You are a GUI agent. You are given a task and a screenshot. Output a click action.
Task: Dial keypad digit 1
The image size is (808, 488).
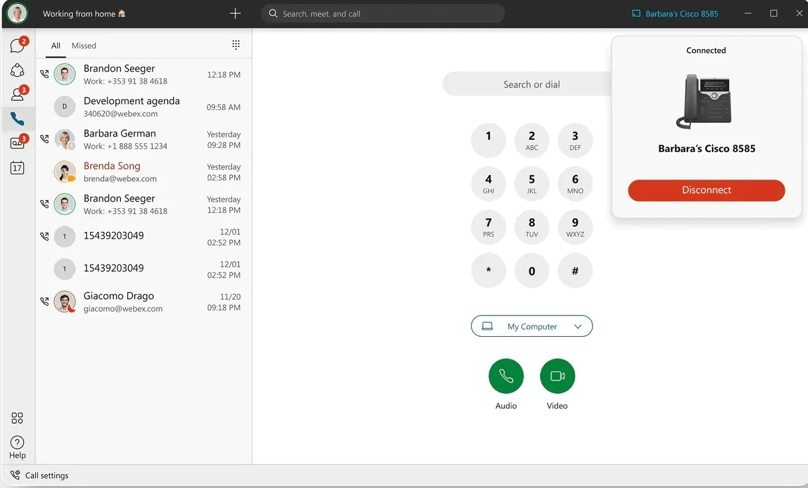[x=488, y=141]
